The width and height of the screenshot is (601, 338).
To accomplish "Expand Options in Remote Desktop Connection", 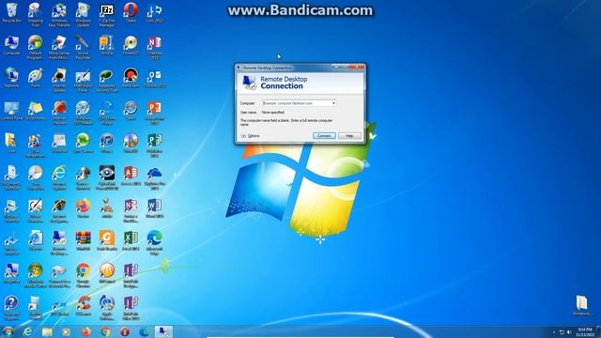I will click(x=251, y=135).
